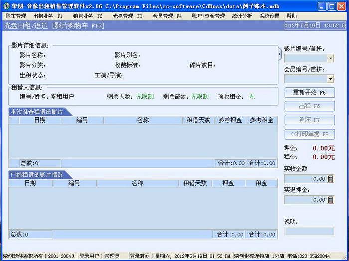Click the 重新开始 F5 button

[x=310, y=93]
